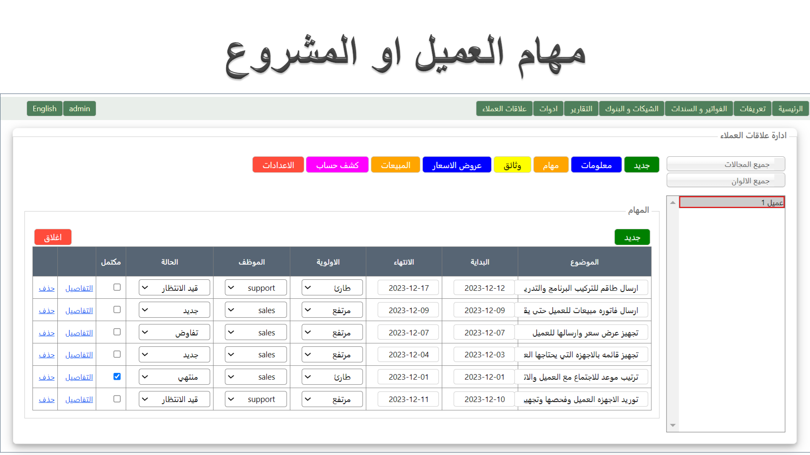Open priority dropdown in first task row
Image resolution: width=810 pixels, height=455 pixels.
(332, 288)
